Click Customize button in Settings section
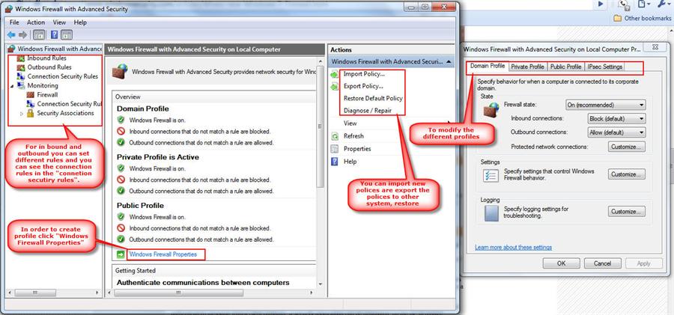Image resolution: width=674 pixels, height=315 pixels. (x=627, y=174)
